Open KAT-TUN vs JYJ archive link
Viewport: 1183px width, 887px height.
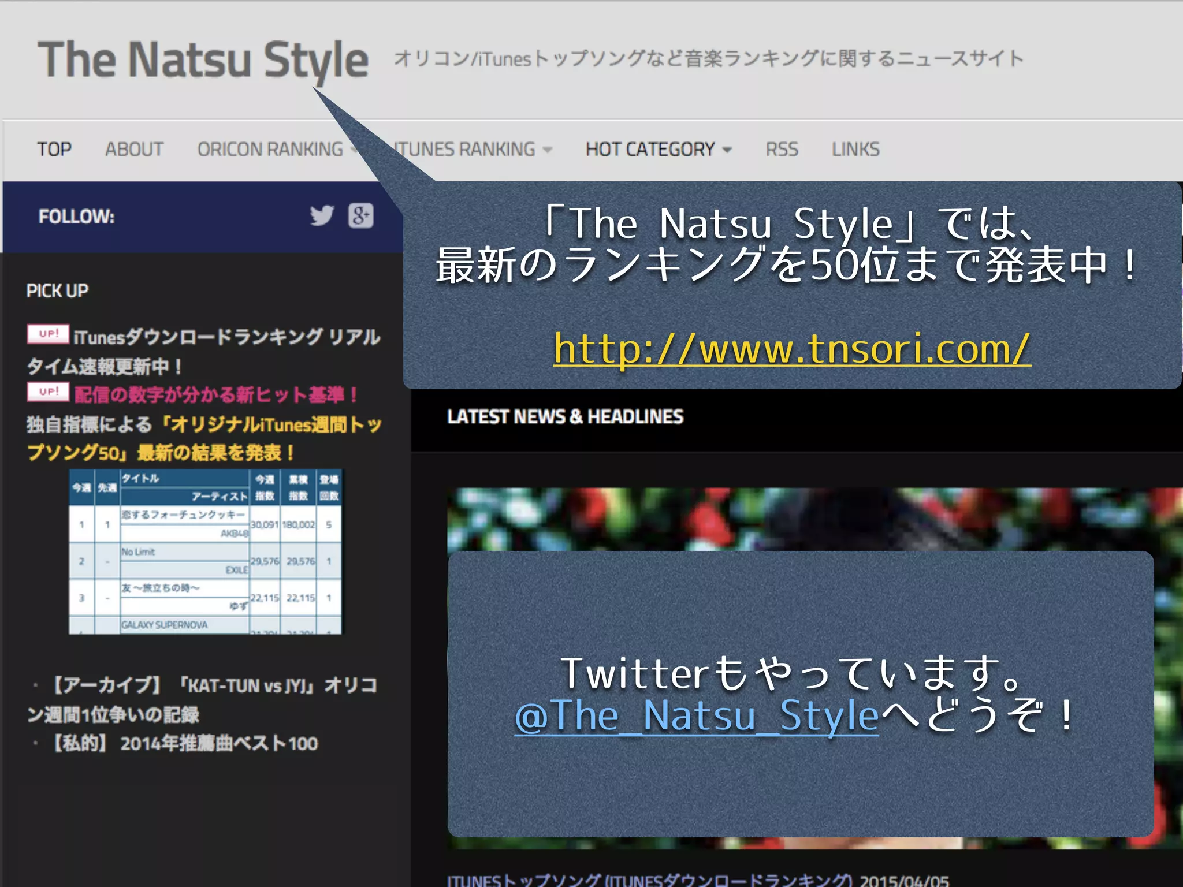click(202, 700)
